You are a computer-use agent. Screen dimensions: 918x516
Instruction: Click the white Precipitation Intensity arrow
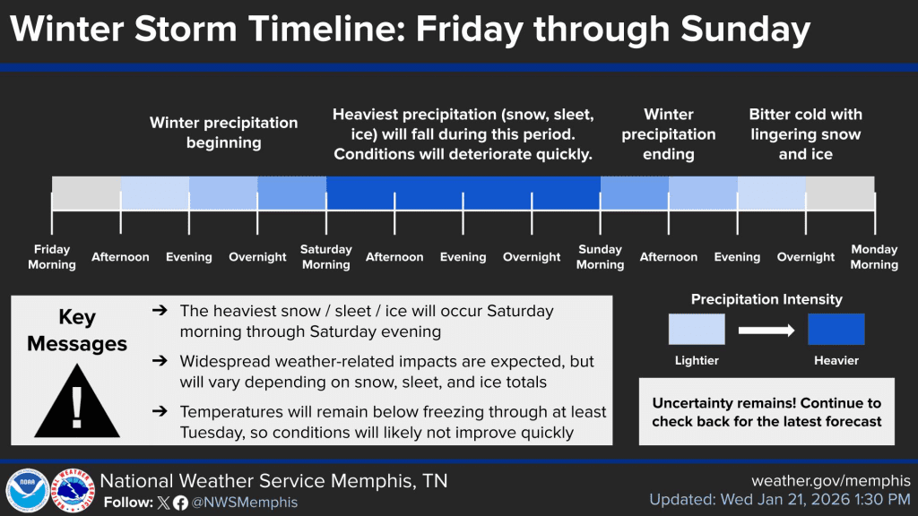[x=766, y=331]
